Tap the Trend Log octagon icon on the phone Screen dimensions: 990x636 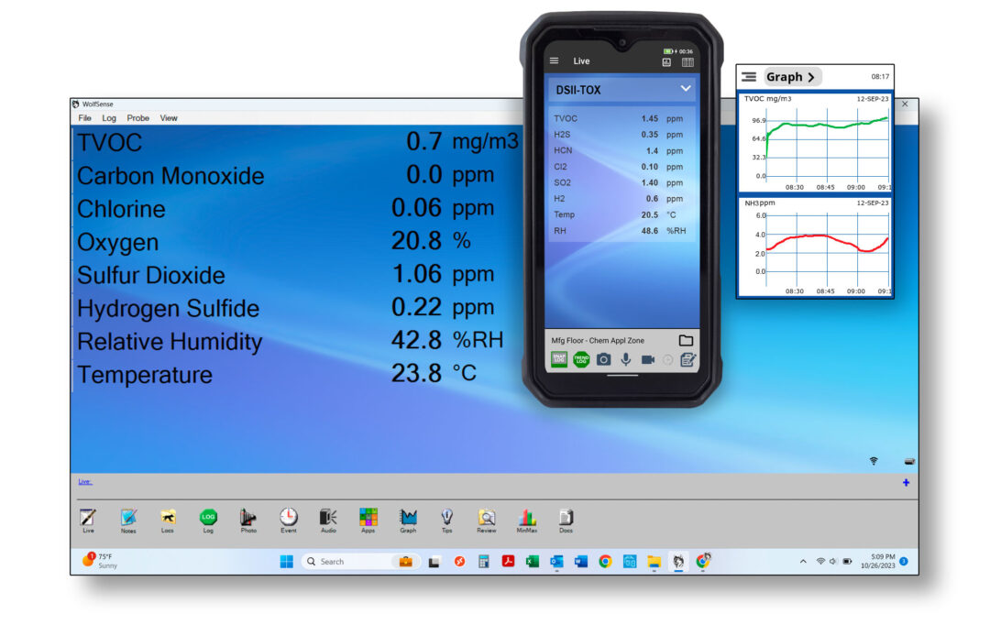[580, 359]
